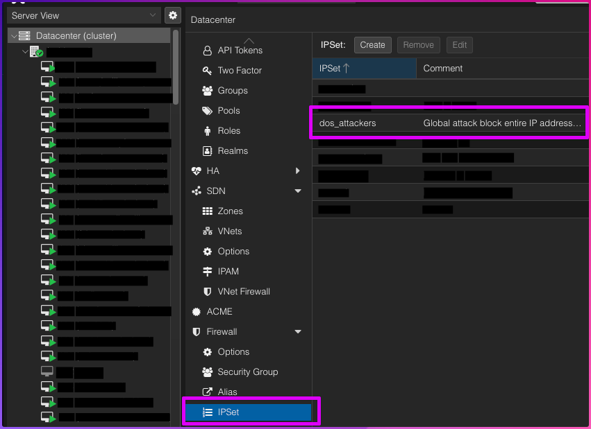Click the ACME certificate icon
Image resolution: width=591 pixels, height=429 pixels.
click(x=196, y=312)
